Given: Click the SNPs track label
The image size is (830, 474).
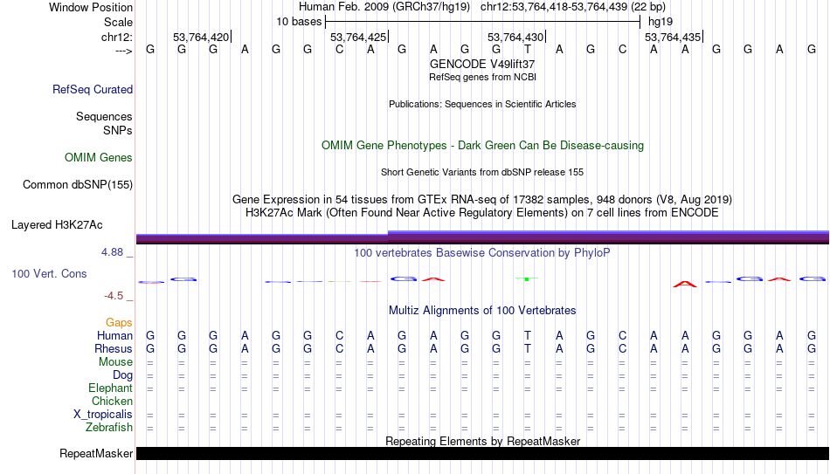Looking at the screenshot, I should click(118, 130).
